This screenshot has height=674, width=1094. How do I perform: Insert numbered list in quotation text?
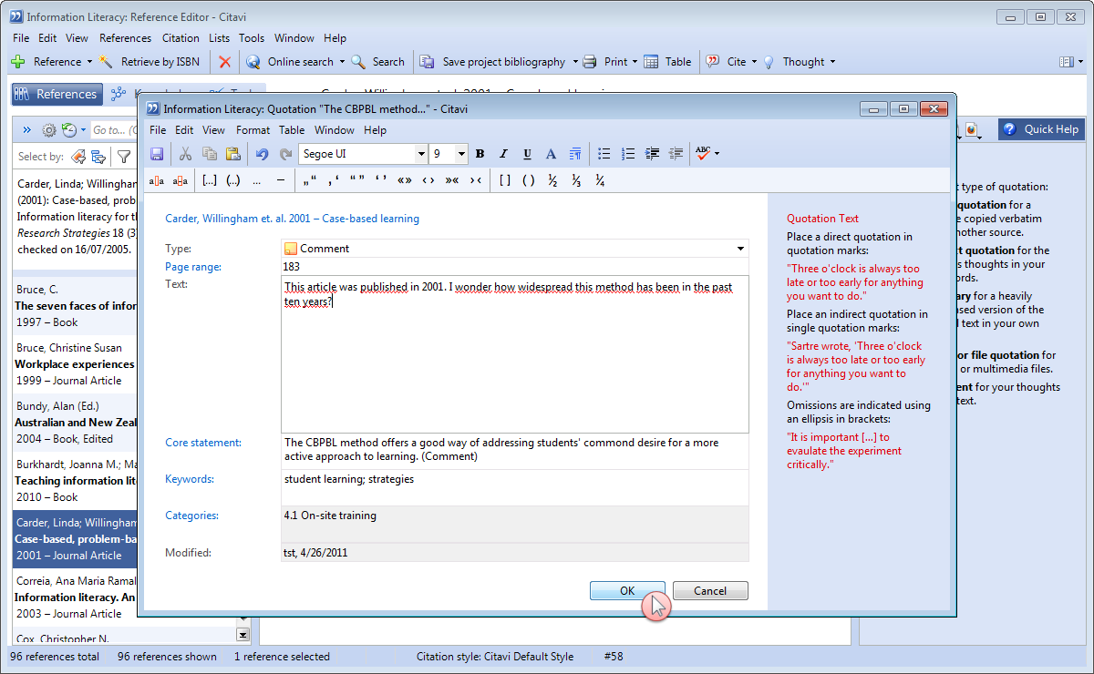[627, 154]
